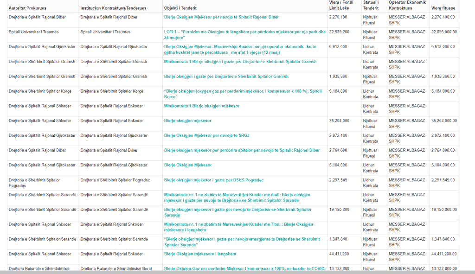Viewport: 475px width, 274px height.
Task: Open the përdorim spitalor tender for Dibër
Action: (242, 151)
